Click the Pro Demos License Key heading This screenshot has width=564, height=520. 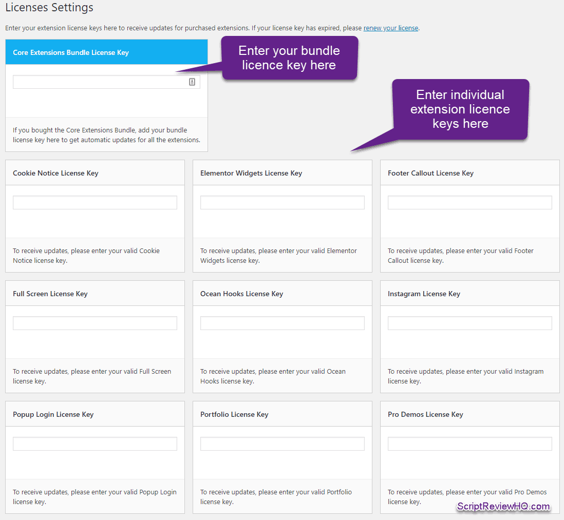coord(425,414)
